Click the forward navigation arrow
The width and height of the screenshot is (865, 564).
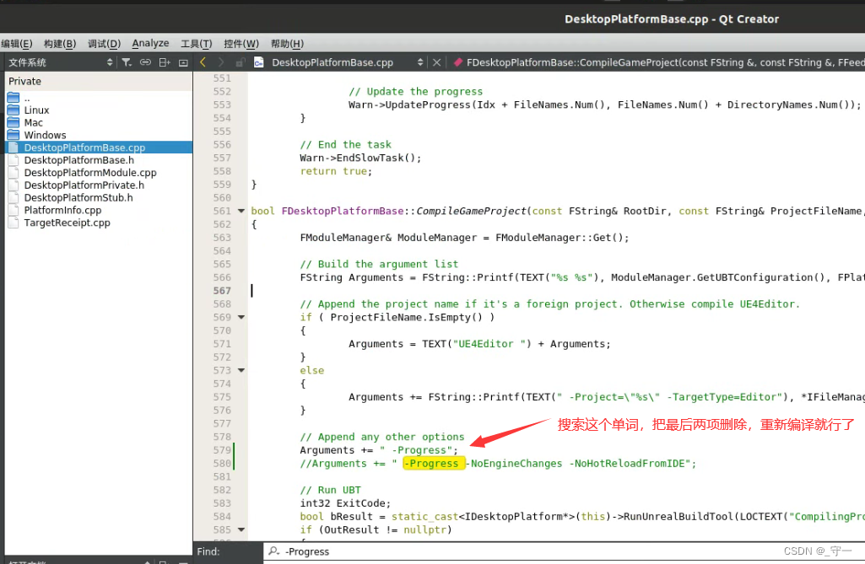tap(221, 62)
